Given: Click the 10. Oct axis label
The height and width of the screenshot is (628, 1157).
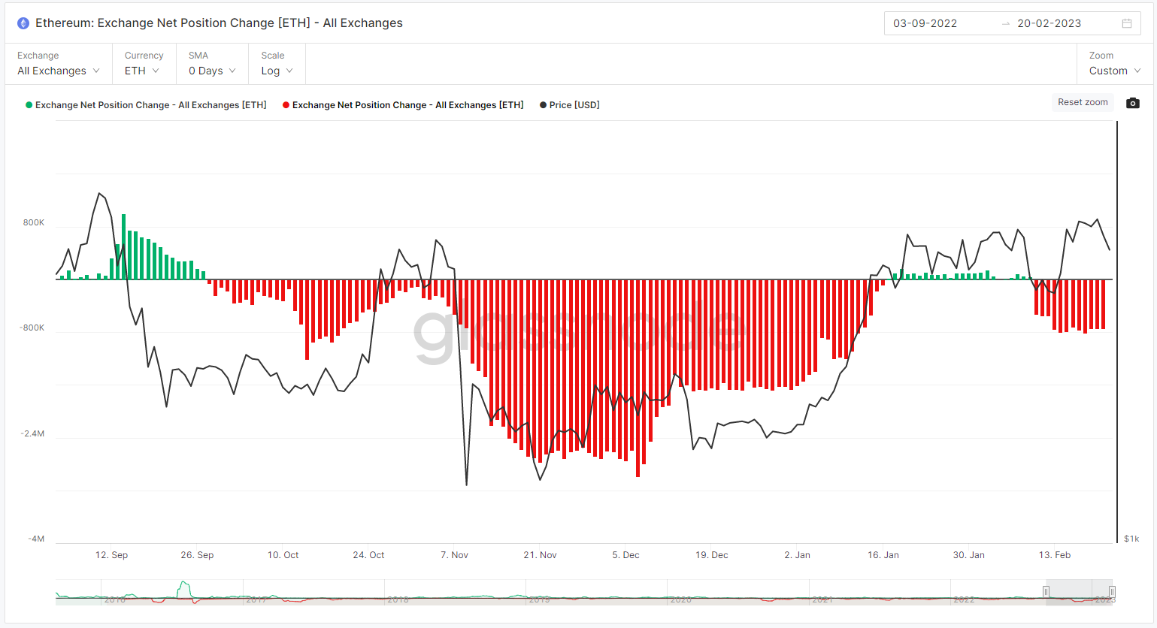Looking at the screenshot, I should pos(283,555).
